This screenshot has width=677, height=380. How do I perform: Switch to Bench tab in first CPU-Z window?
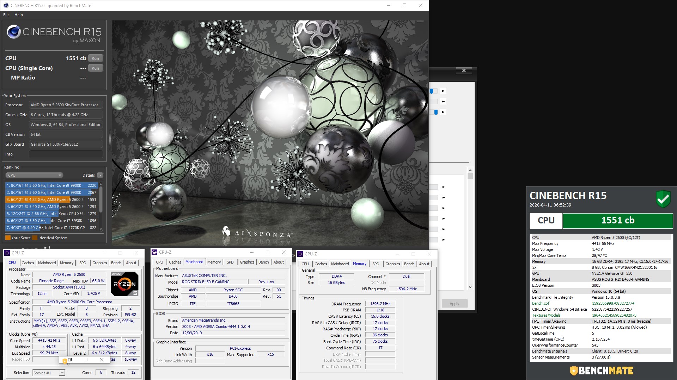(116, 263)
